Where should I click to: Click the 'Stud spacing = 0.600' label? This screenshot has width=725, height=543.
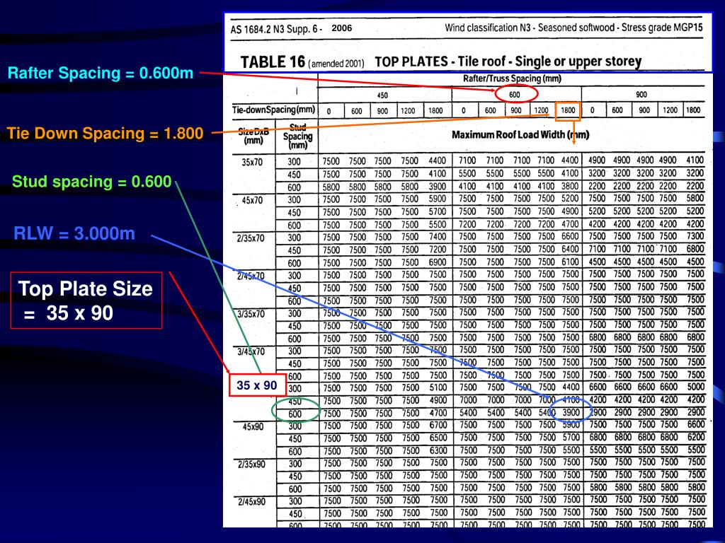point(91,182)
